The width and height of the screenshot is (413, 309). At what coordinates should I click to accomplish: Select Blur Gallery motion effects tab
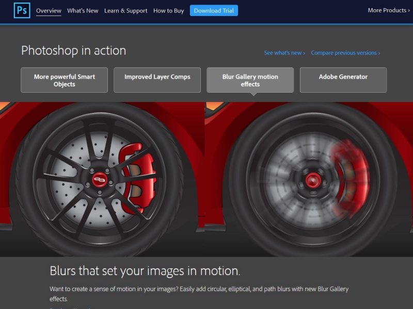[250, 80]
